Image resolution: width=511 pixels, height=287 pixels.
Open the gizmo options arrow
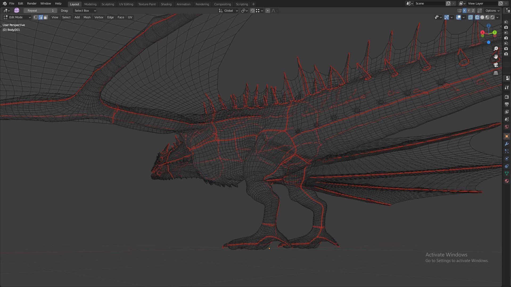pos(452,17)
